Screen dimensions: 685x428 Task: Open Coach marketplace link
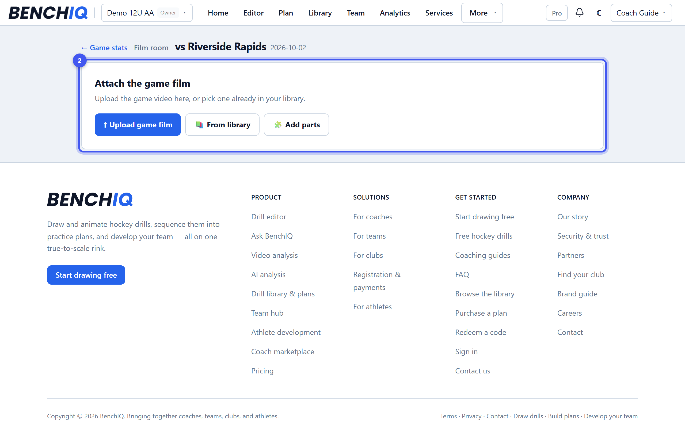coord(283,351)
